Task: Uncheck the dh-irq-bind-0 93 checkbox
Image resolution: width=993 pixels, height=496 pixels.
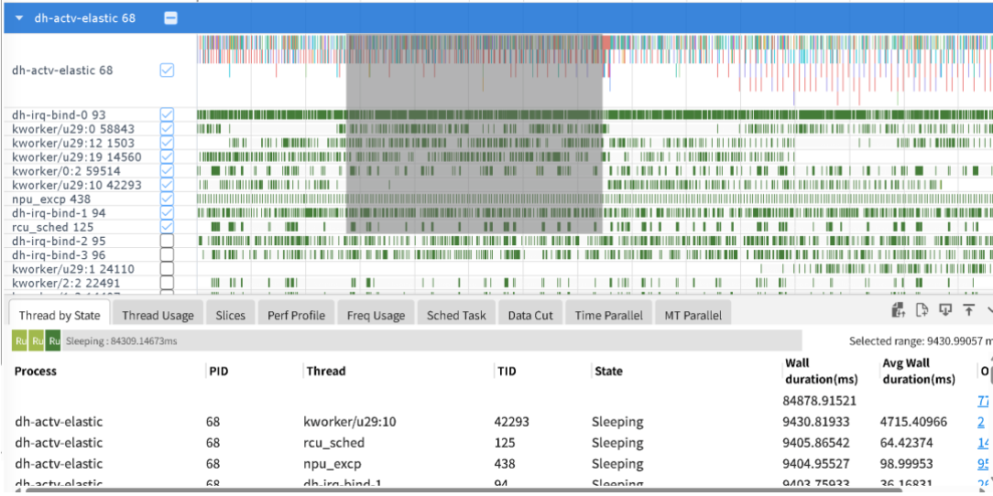Action: 167,115
